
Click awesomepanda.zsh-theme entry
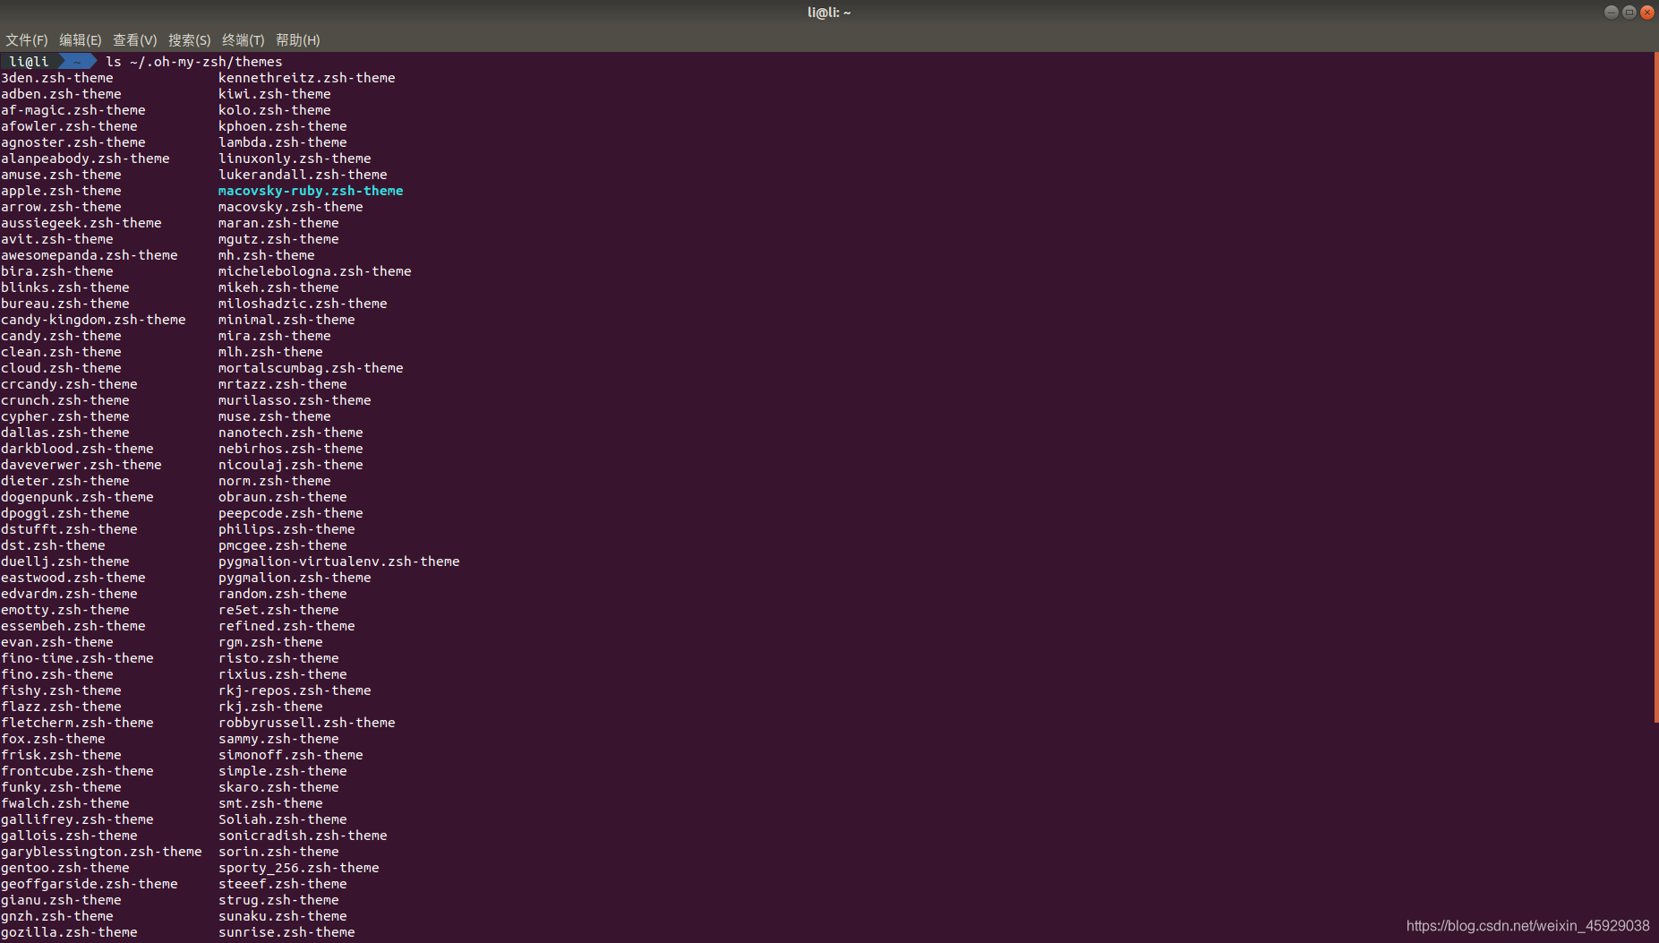click(90, 255)
